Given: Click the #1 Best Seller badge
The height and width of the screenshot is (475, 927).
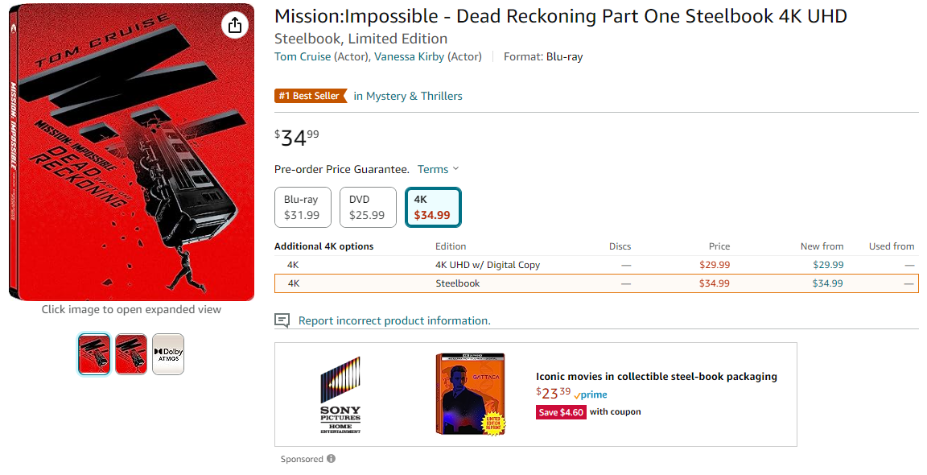Looking at the screenshot, I should tap(309, 96).
